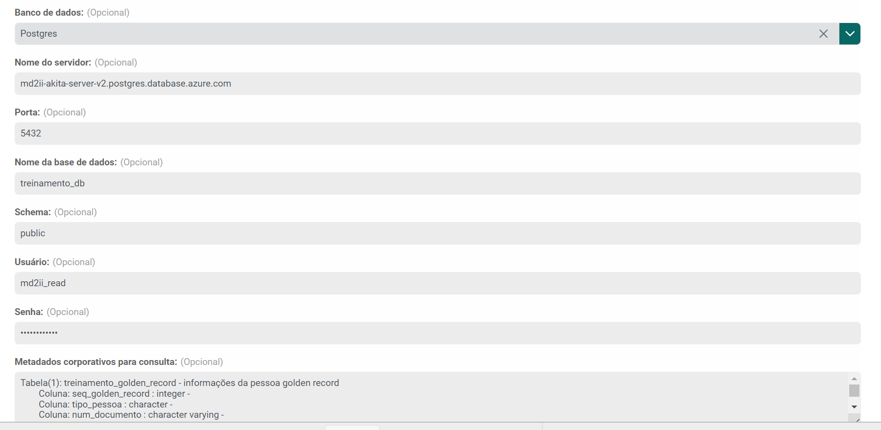Screen dimensions: 881x430
Task: Click the Nome do servidor input field
Action: point(437,84)
